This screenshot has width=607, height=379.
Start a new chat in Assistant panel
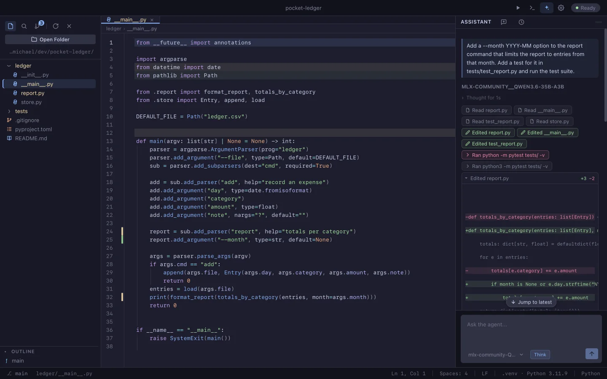[504, 22]
